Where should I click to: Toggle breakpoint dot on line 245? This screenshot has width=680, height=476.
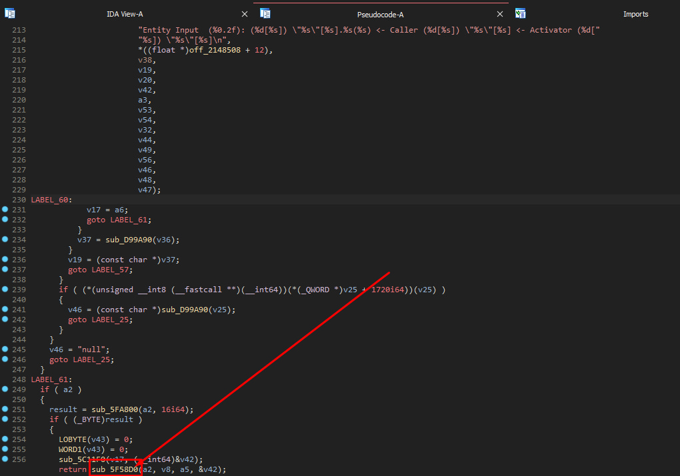[5, 349]
